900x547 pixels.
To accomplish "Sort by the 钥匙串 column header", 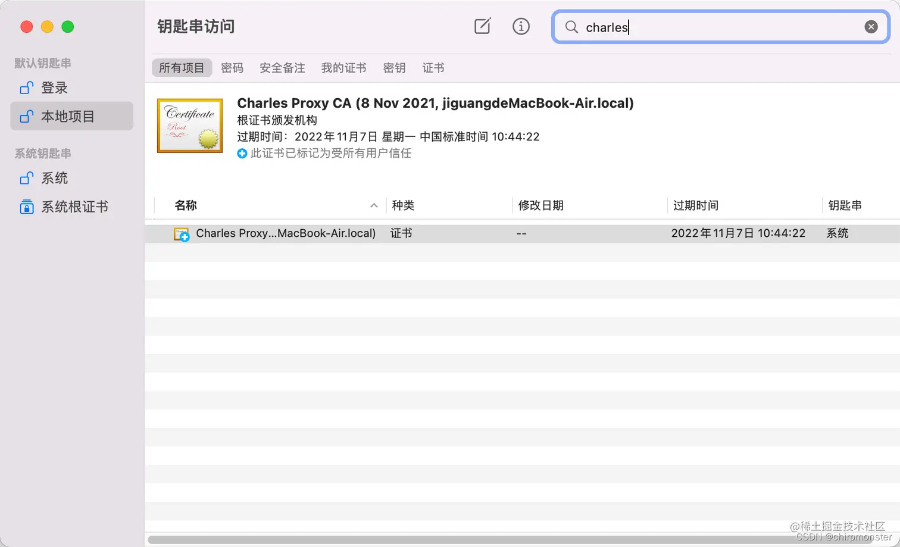I will [x=861, y=205].
